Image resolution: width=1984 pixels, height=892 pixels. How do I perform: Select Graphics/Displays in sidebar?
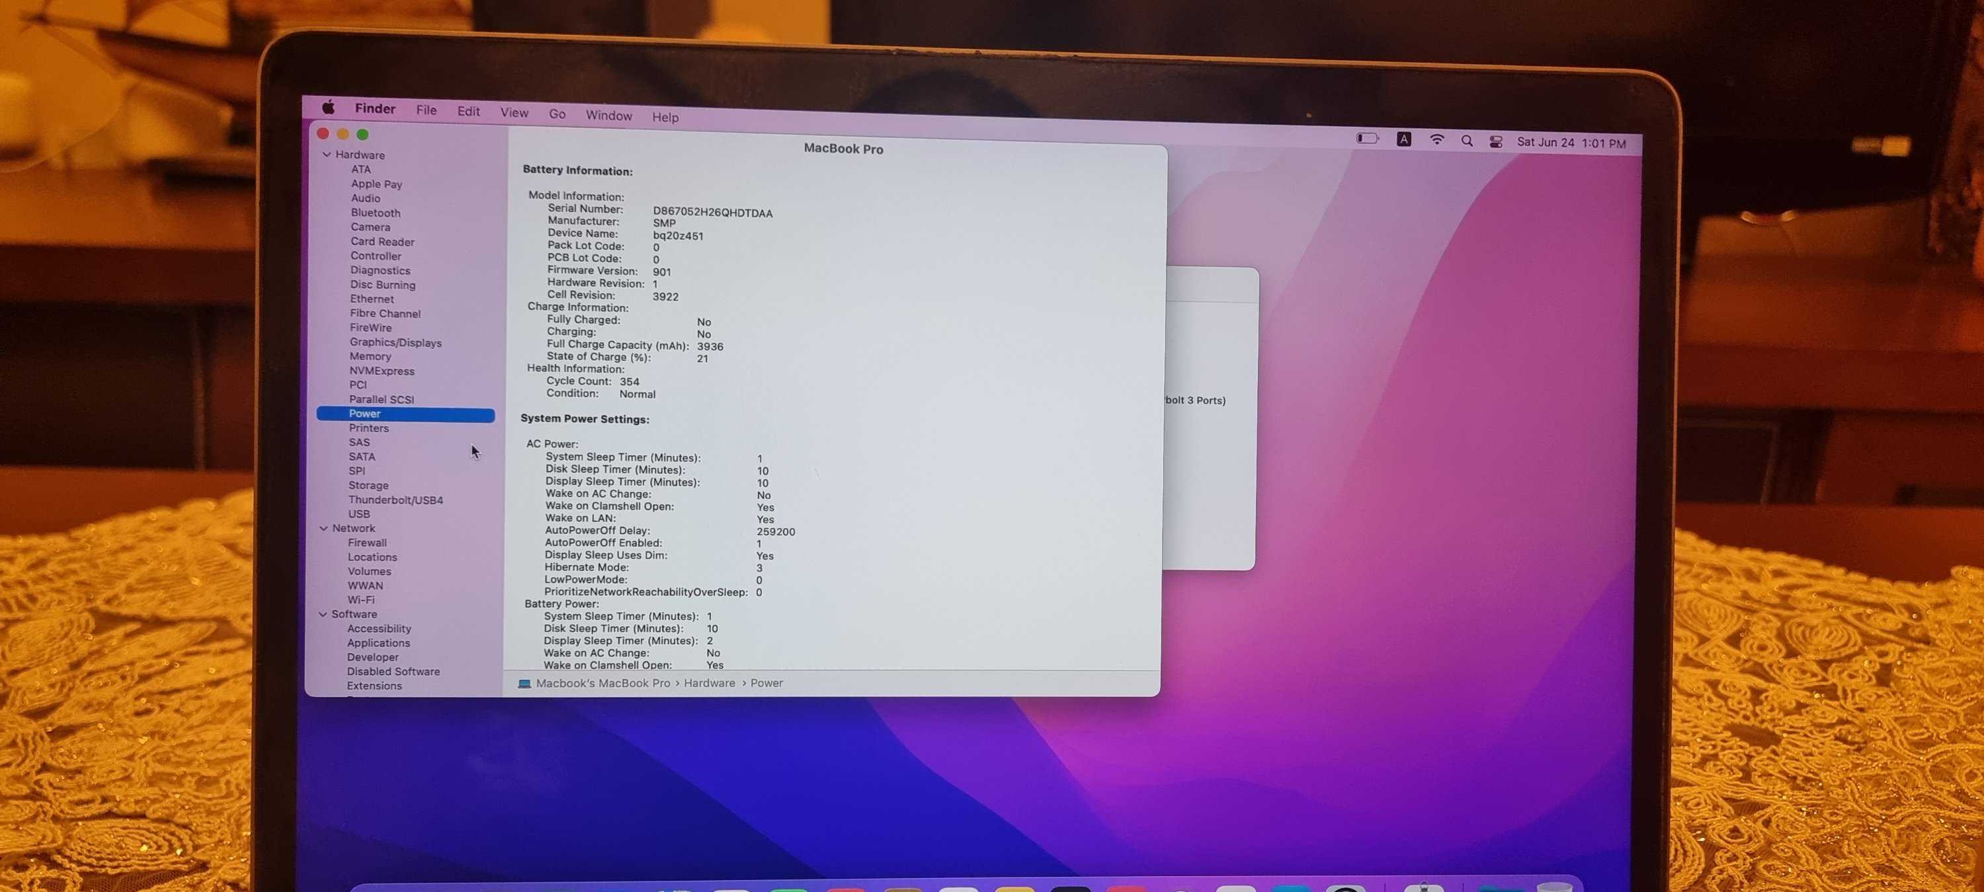tap(395, 342)
